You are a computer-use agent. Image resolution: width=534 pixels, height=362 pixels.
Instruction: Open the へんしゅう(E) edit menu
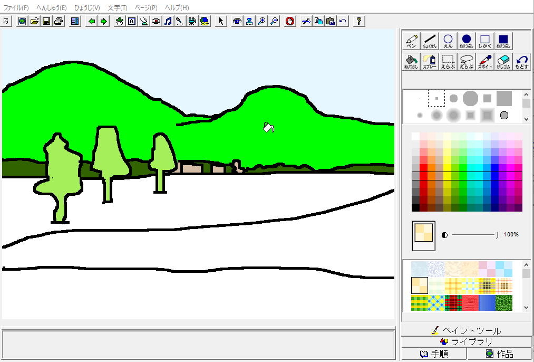point(51,8)
